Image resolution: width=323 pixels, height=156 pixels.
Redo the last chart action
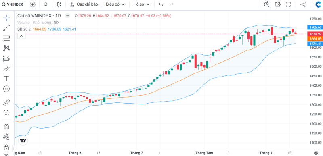point(171,4)
